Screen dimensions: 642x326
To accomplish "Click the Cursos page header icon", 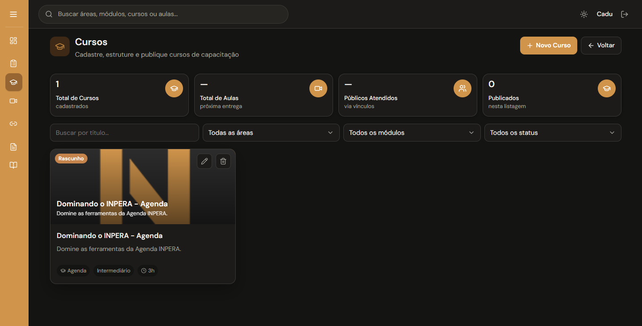I will 60,46.
